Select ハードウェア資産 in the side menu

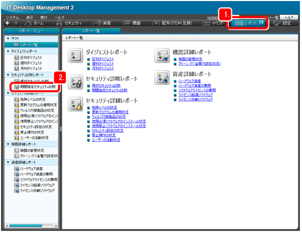[x=28, y=168]
